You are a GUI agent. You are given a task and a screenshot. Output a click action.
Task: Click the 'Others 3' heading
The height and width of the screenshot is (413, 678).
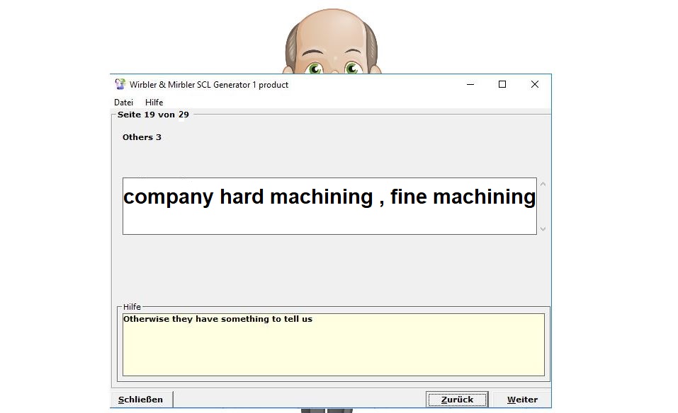[142, 137]
